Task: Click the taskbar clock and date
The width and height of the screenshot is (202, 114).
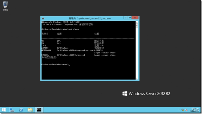Action: [194, 110]
